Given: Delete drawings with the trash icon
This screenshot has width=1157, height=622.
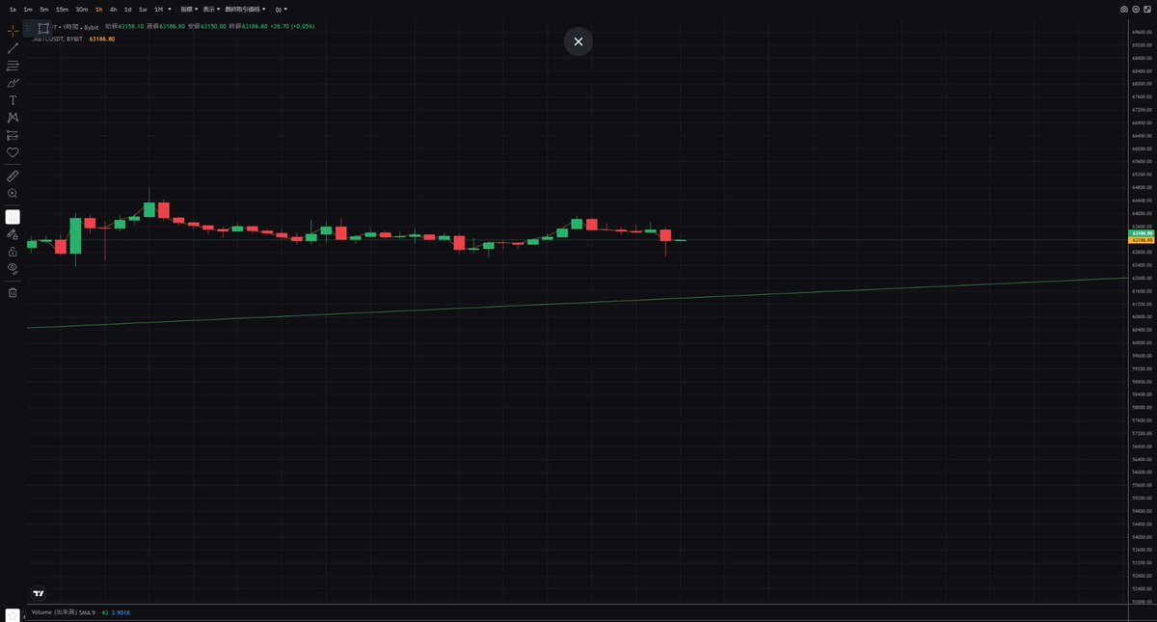Looking at the screenshot, I should coord(13,292).
